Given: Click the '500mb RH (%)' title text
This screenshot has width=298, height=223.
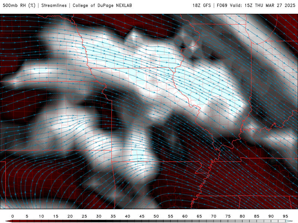Looking at the screenshot, I should (x=19, y=6).
